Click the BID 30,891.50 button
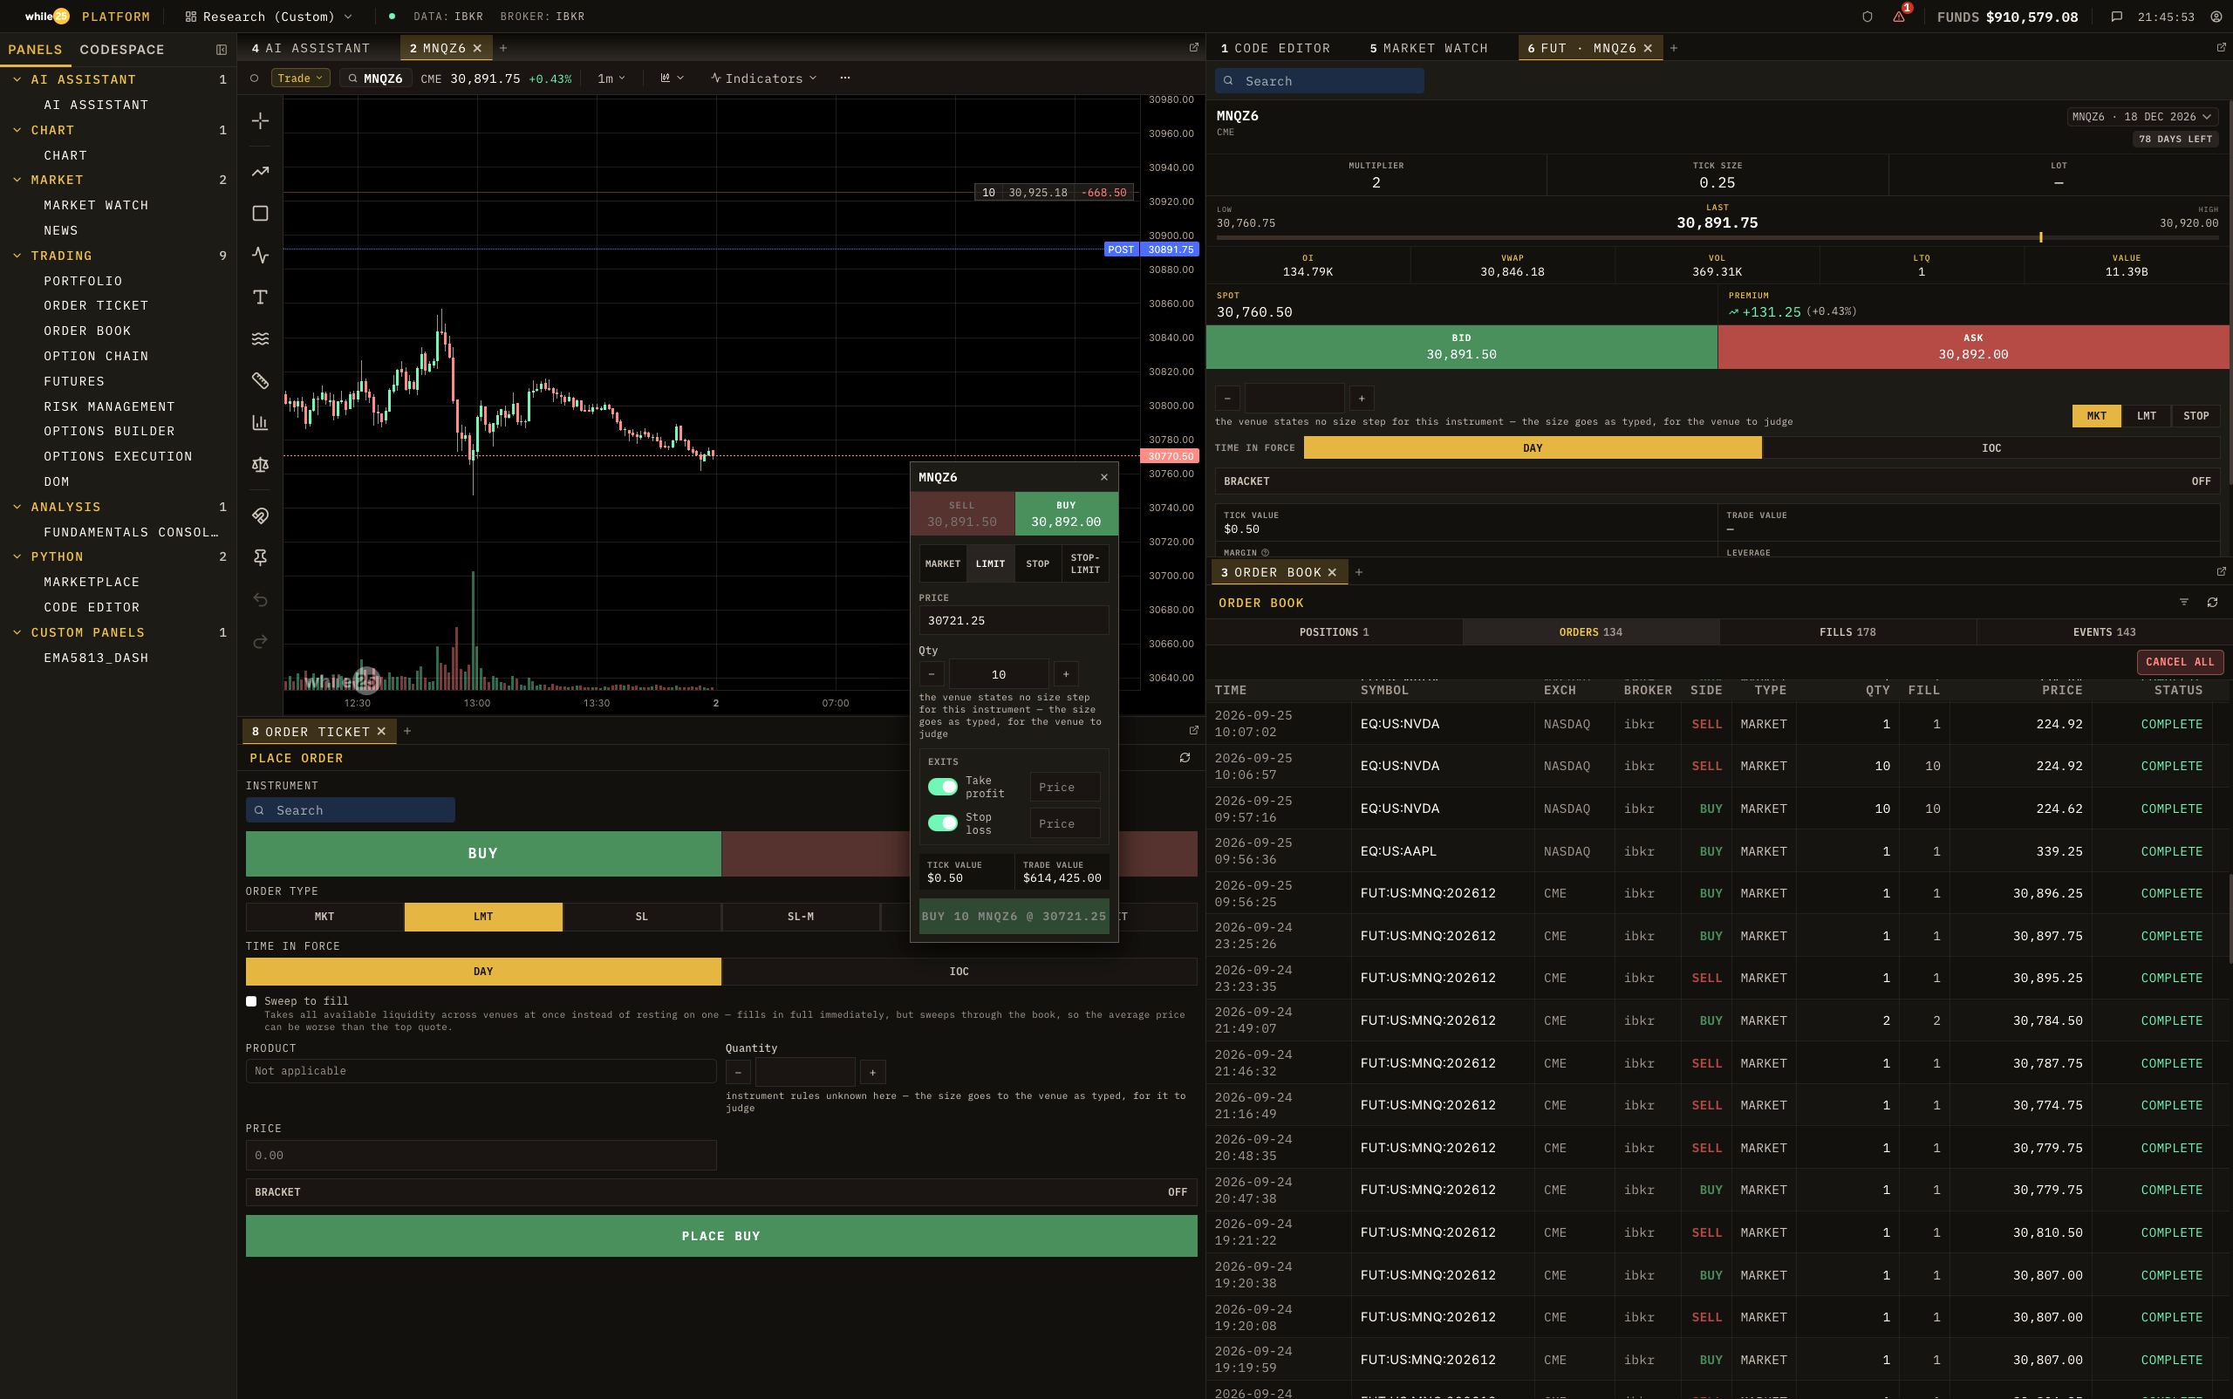This screenshot has width=2233, height=1399. tap(1461, 347)
